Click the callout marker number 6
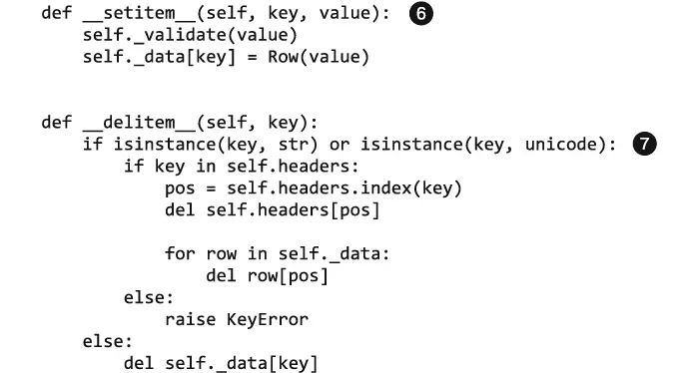This screenshot has height=373, width=691. pos(420,14)
